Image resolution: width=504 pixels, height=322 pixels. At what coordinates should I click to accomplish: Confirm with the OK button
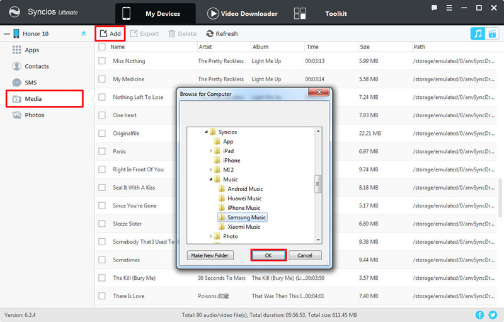coord(268,255)
